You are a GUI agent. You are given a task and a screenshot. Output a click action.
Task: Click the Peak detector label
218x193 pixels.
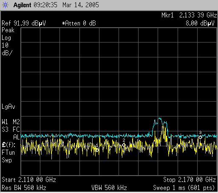(x=8, y=30)
